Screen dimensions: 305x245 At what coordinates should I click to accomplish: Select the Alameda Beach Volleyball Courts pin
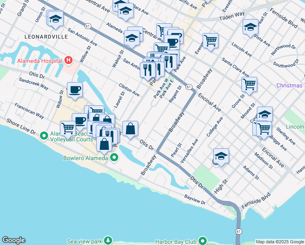coord(45,136)
